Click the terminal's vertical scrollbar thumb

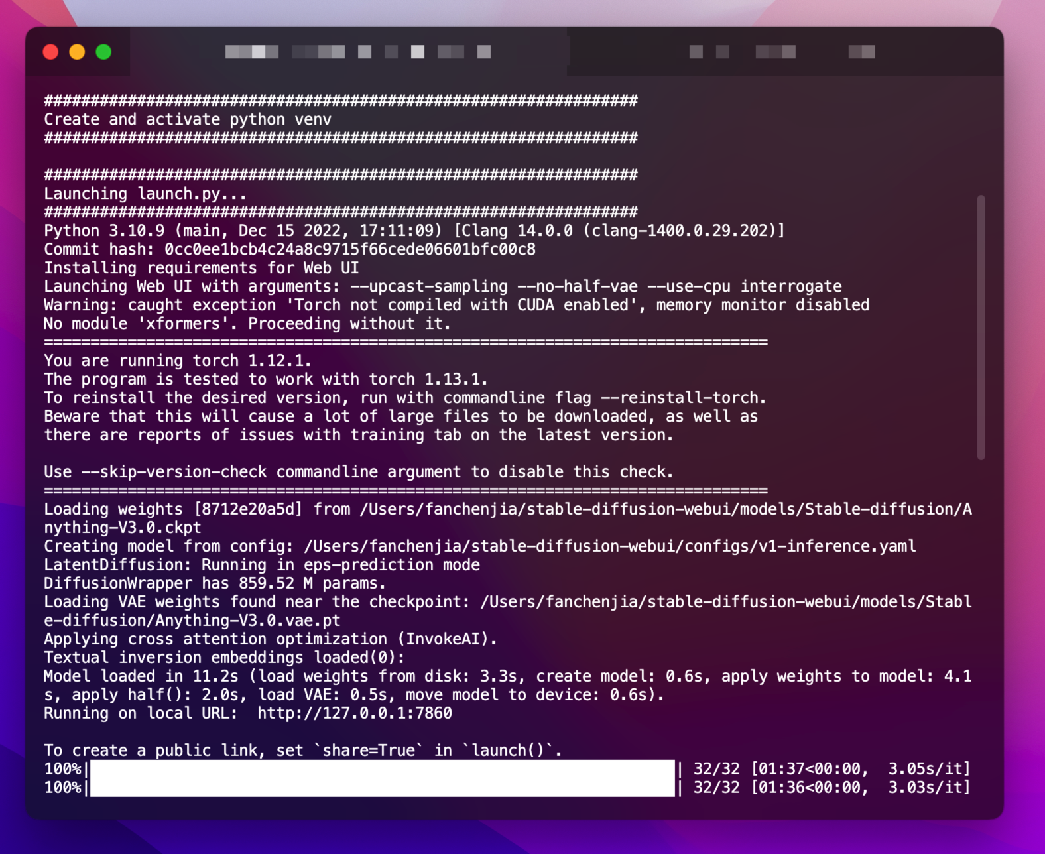[x=981, y=328]
